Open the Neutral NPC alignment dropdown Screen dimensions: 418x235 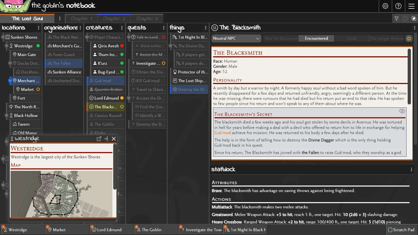pos(236,38)
